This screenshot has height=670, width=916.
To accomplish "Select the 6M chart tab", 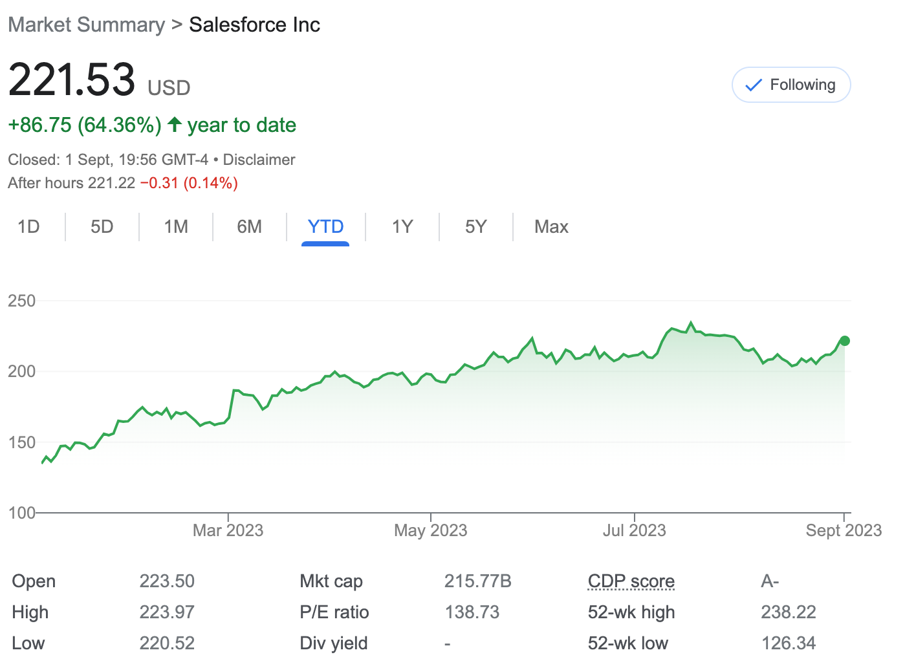I will (248, 227).
